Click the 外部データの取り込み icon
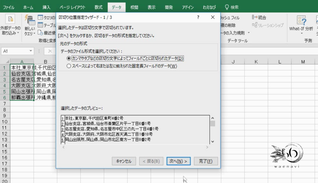 tap(10, 19)
